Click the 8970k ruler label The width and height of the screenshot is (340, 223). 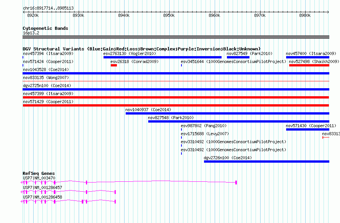click(259, 15)
